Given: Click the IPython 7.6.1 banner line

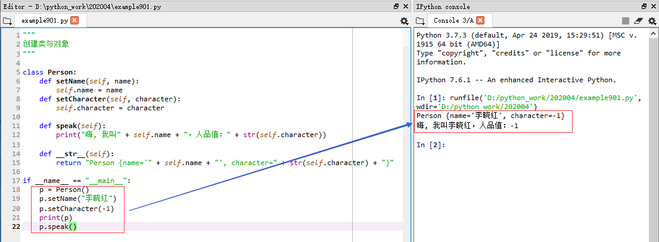Looking at the screenshot, I should 516,80.
